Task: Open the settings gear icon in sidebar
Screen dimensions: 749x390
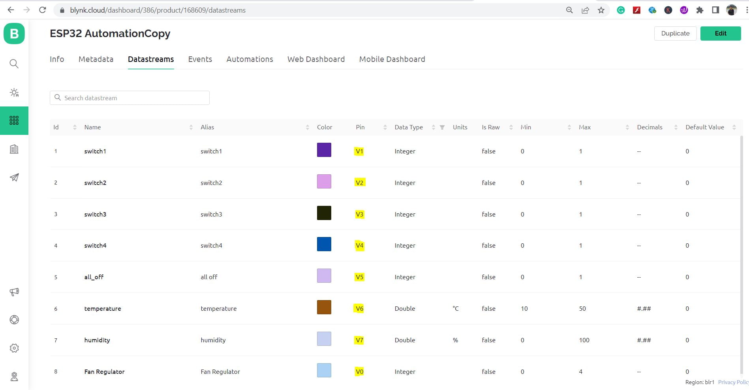Action: point(14,348)
